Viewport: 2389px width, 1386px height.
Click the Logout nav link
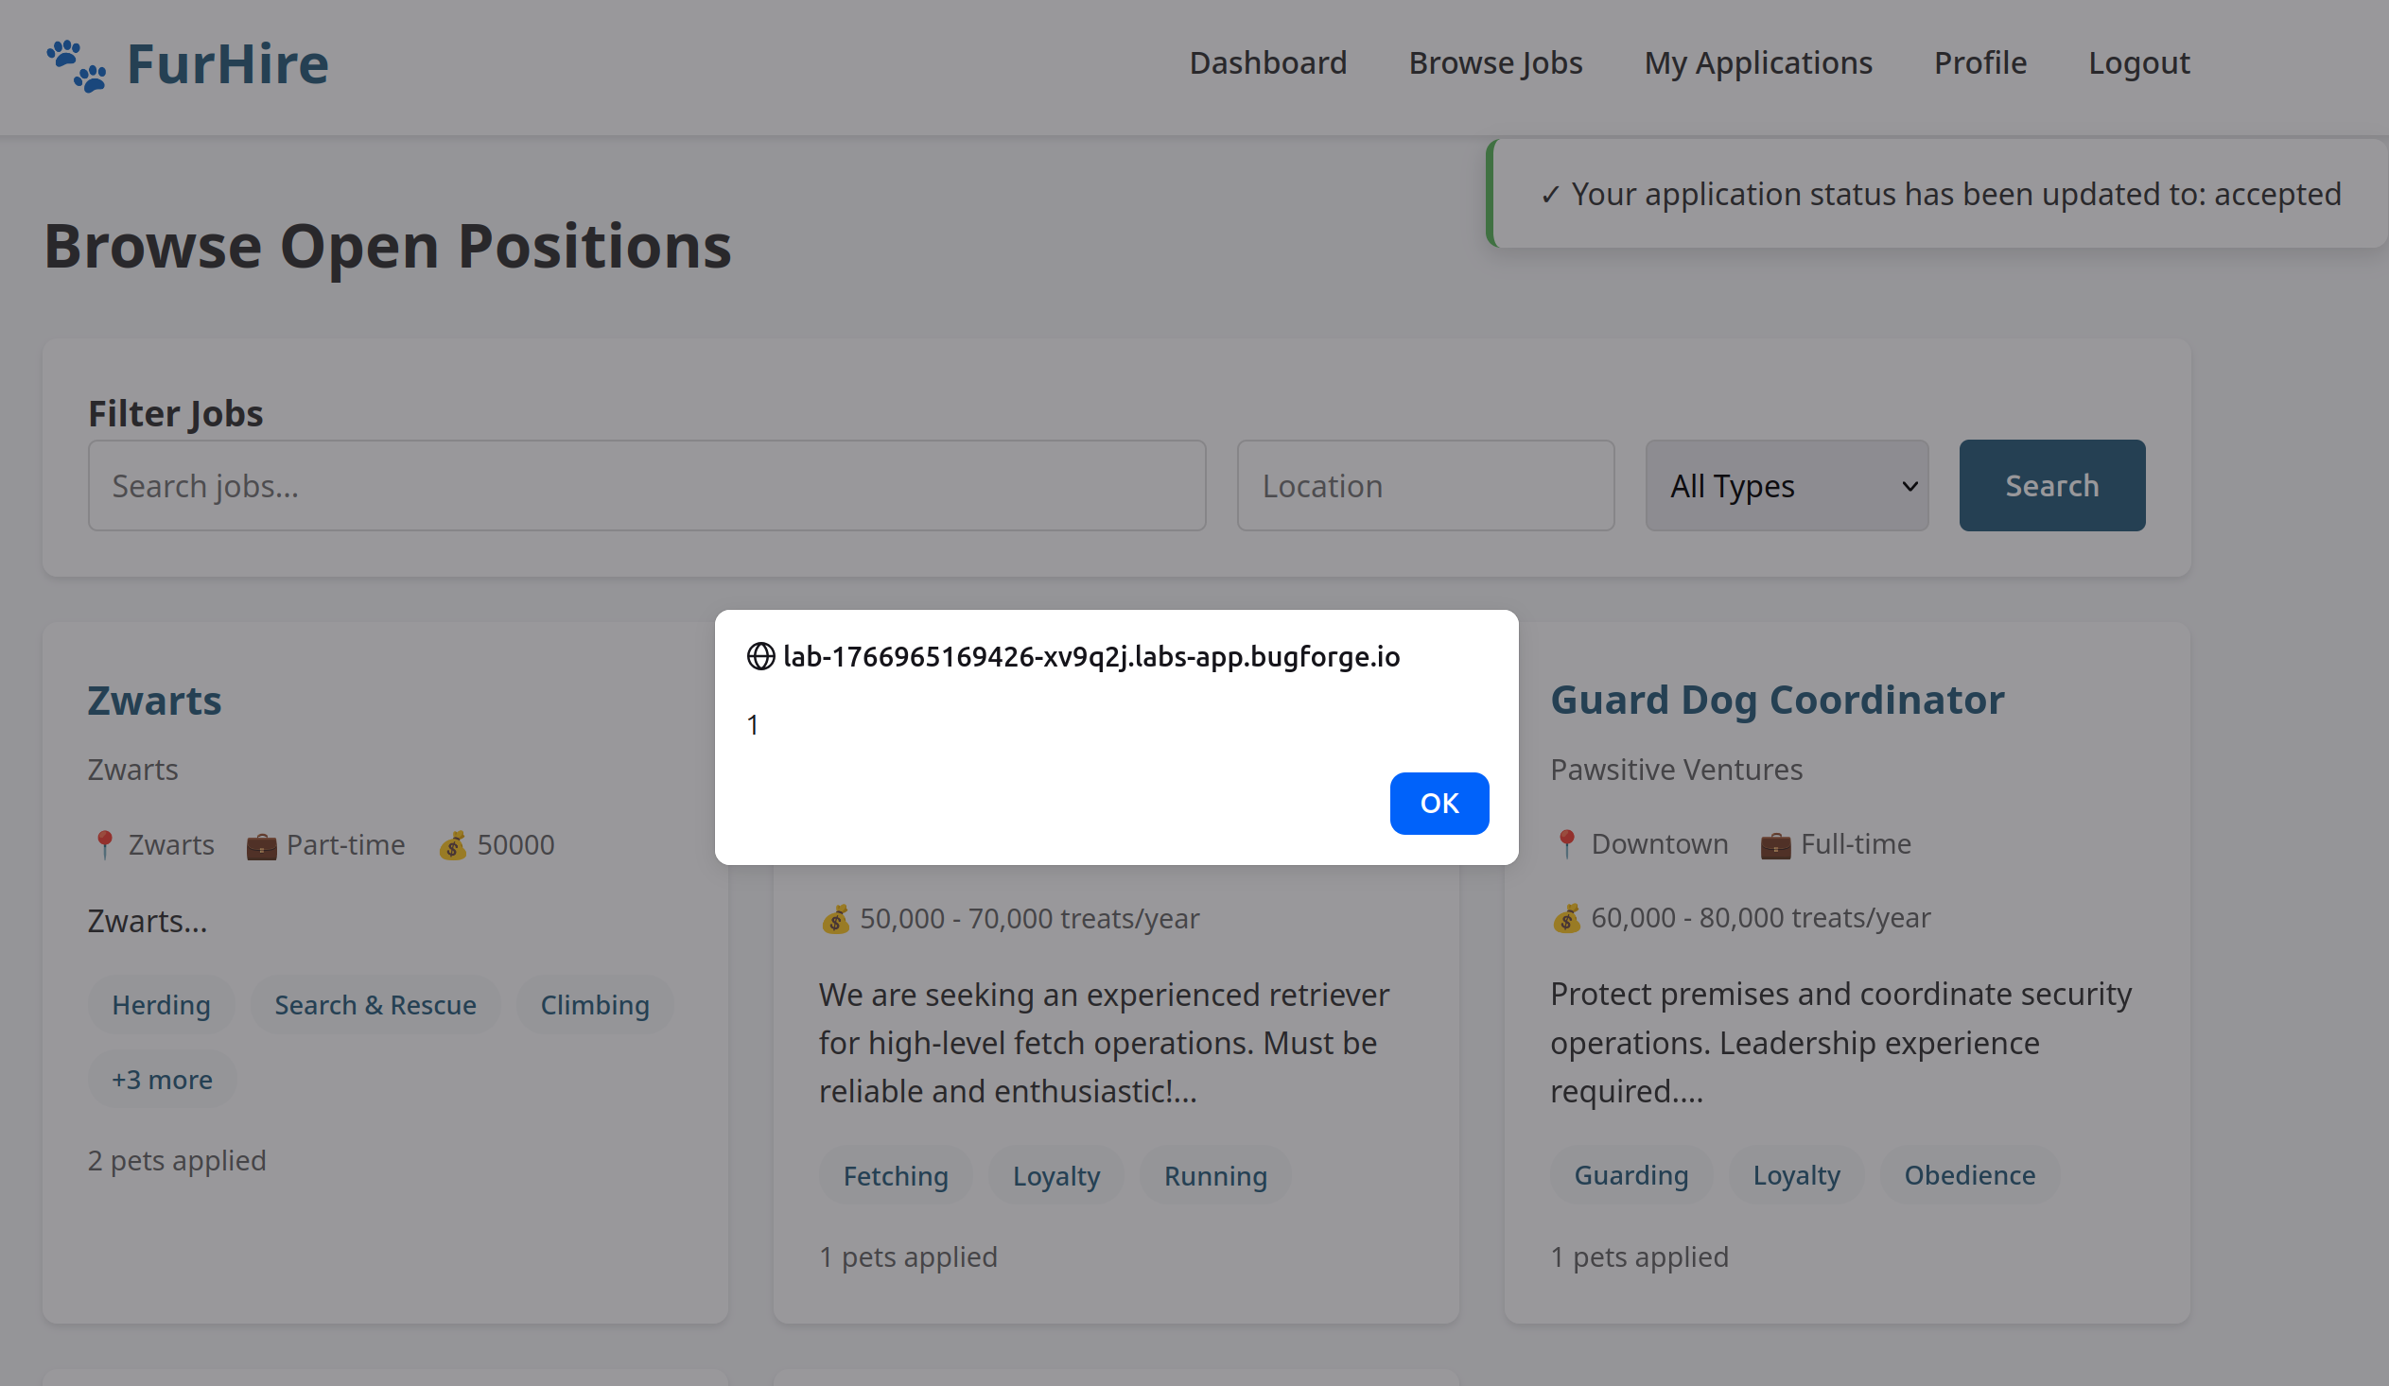pyautogui.click(x=2138, y=63)
